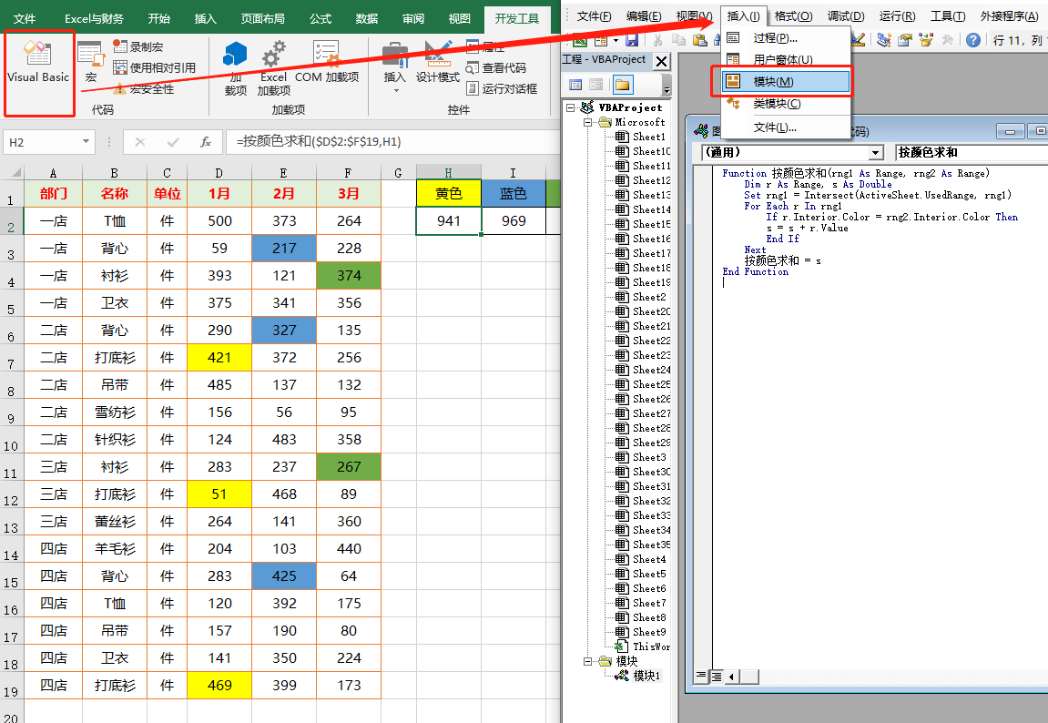Switch to procedure view in the code window
1048x723 pixels.
[x=700, y=677]
